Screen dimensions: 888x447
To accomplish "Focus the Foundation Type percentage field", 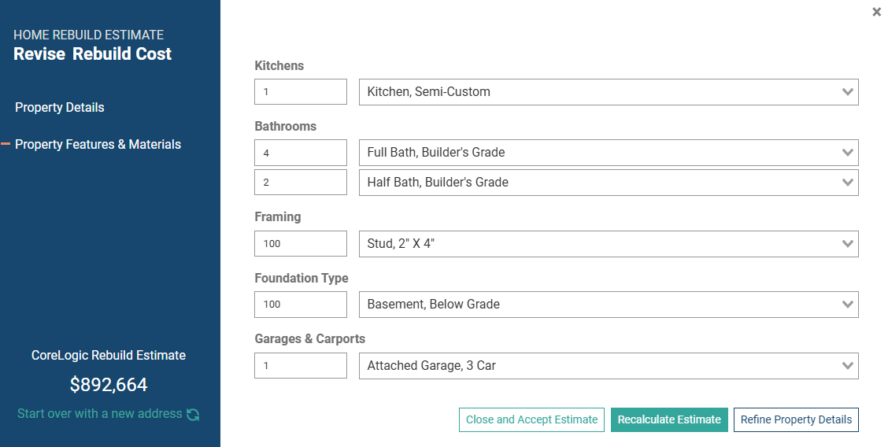I will [x=301, y=305].
